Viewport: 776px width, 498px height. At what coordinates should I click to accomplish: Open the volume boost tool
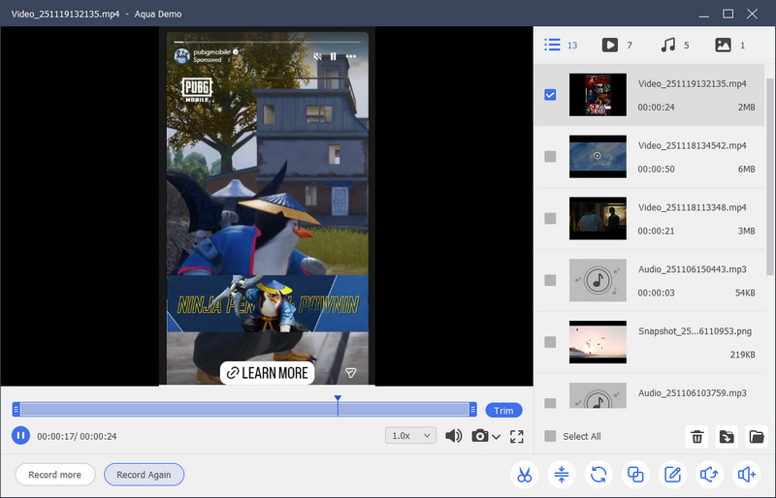746,475
